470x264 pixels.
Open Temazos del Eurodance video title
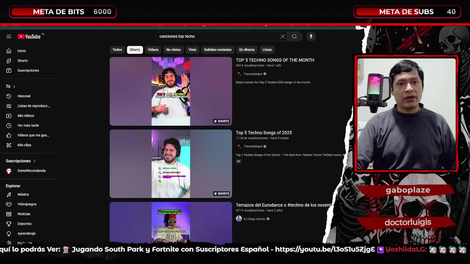click(283, 205)
